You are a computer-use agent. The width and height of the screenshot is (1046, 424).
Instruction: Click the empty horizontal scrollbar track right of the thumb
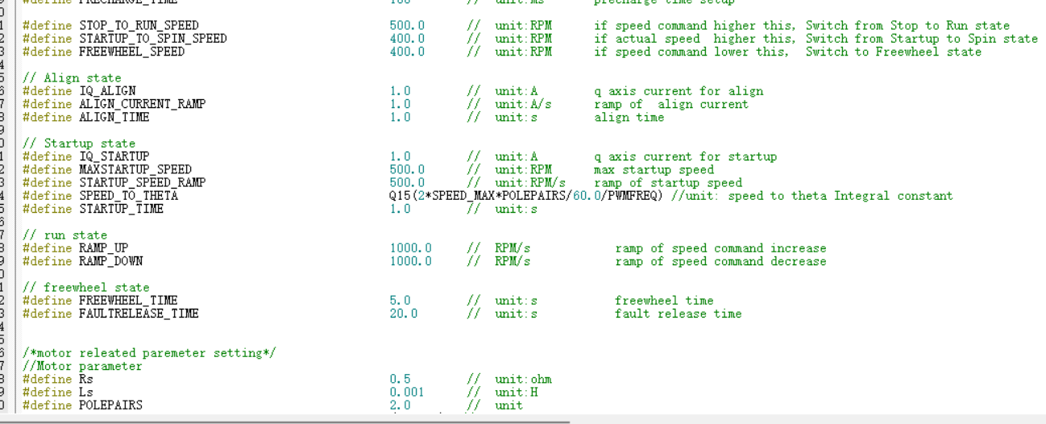[806, 419]
